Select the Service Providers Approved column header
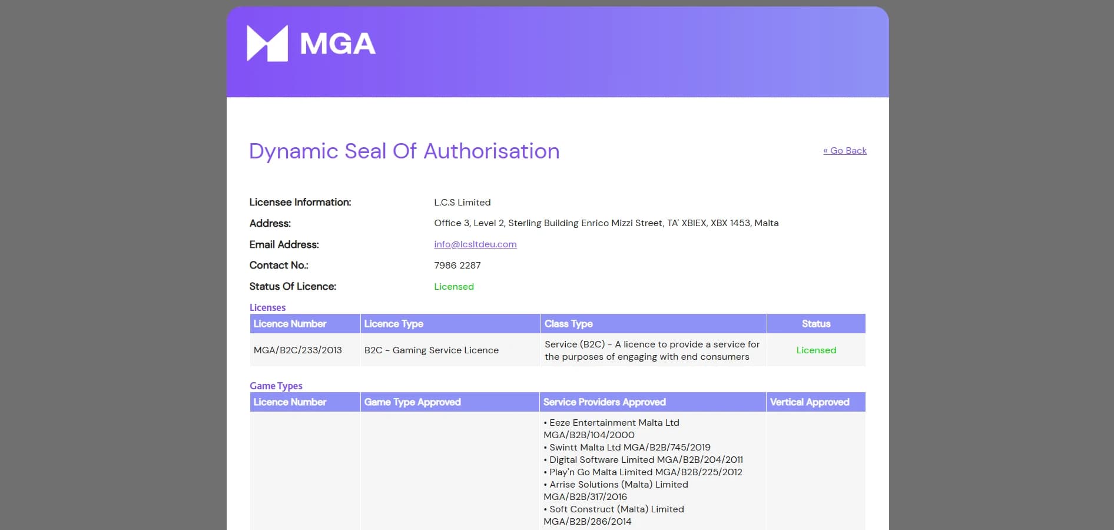The width and height of the screenshot is (1114, 530). [x=605, y=402]
